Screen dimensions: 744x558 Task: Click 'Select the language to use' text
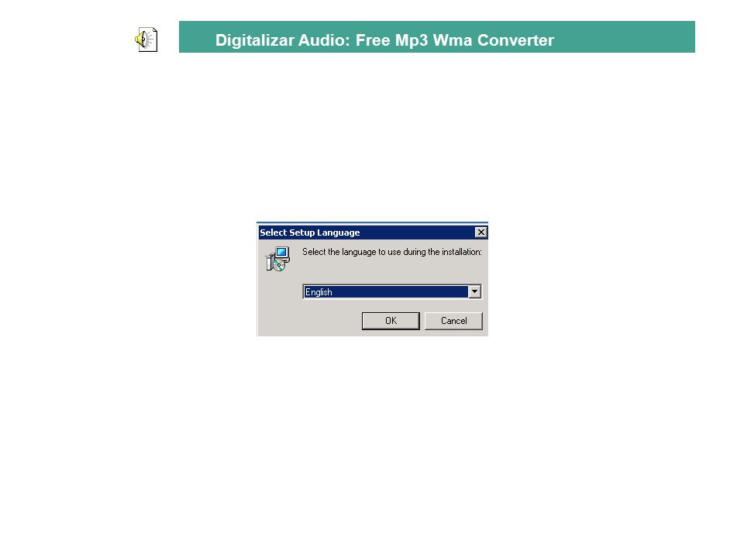coord(350,252)
